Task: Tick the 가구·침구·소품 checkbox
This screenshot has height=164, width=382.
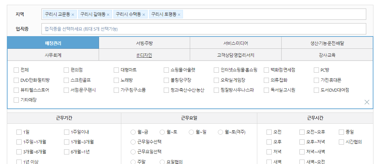Action: coord(116,90)
